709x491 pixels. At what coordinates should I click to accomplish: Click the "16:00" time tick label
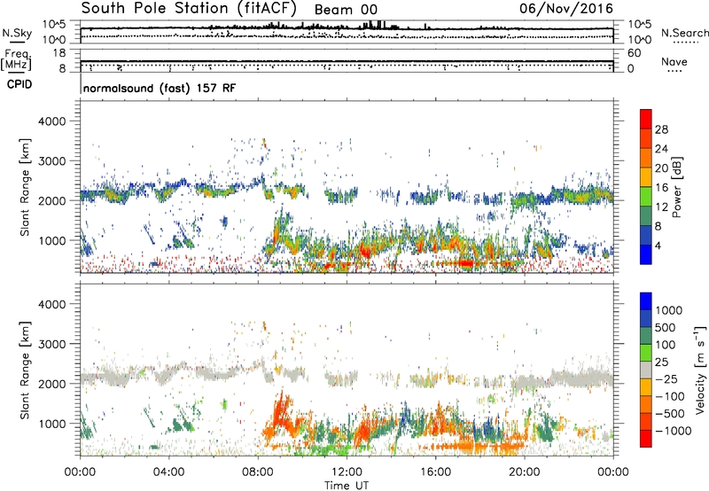pos(435,472)
